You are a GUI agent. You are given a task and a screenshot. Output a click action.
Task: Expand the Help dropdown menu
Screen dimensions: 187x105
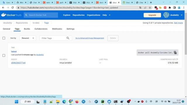click(106, 15)
